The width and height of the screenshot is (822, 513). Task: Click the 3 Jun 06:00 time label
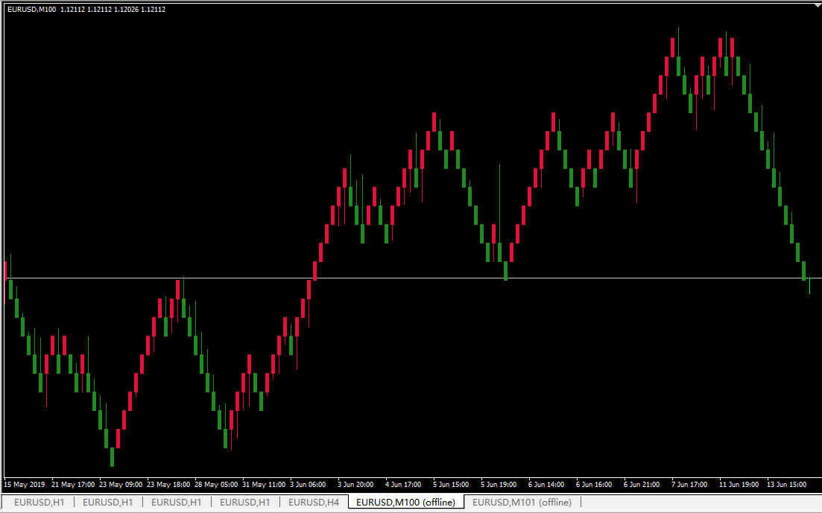[308, 484]
